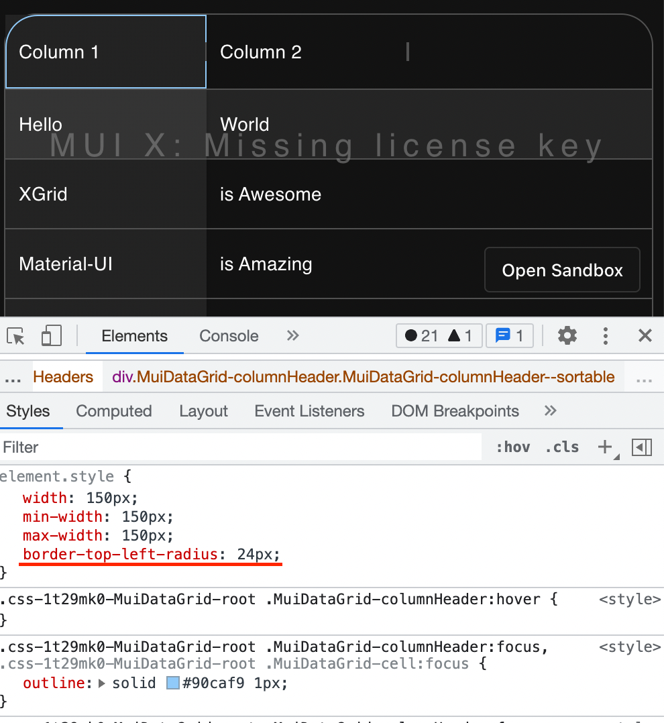Open the Console panel
The width and height of the screenshot is (664, 723).
click(228, 335)
